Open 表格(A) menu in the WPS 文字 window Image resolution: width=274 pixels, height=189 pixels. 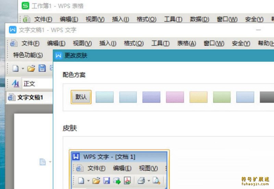[x=186, y=43]
